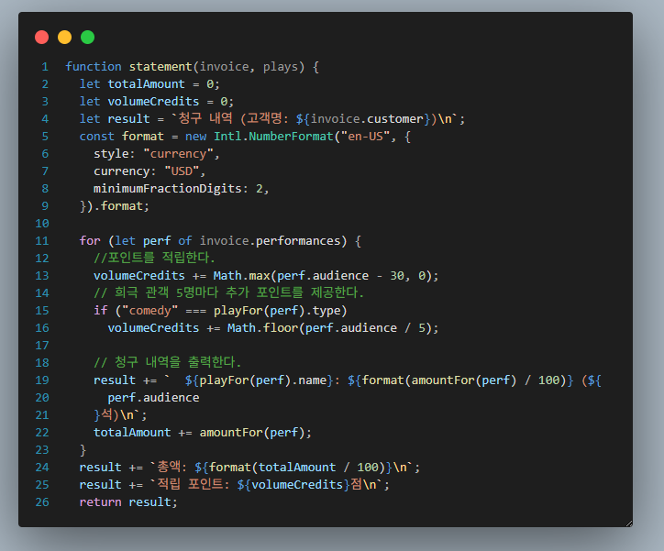Viewport: 664px width, 551px height.
Task: Click 'Intl' before NumberFormat
Action: (x=227, y=137)
